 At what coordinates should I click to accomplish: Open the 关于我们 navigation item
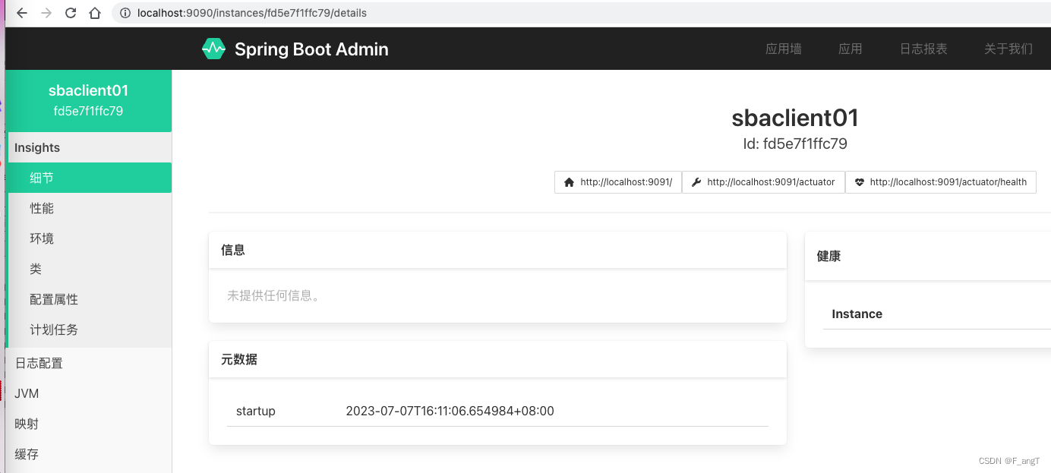coord(1008,49)
